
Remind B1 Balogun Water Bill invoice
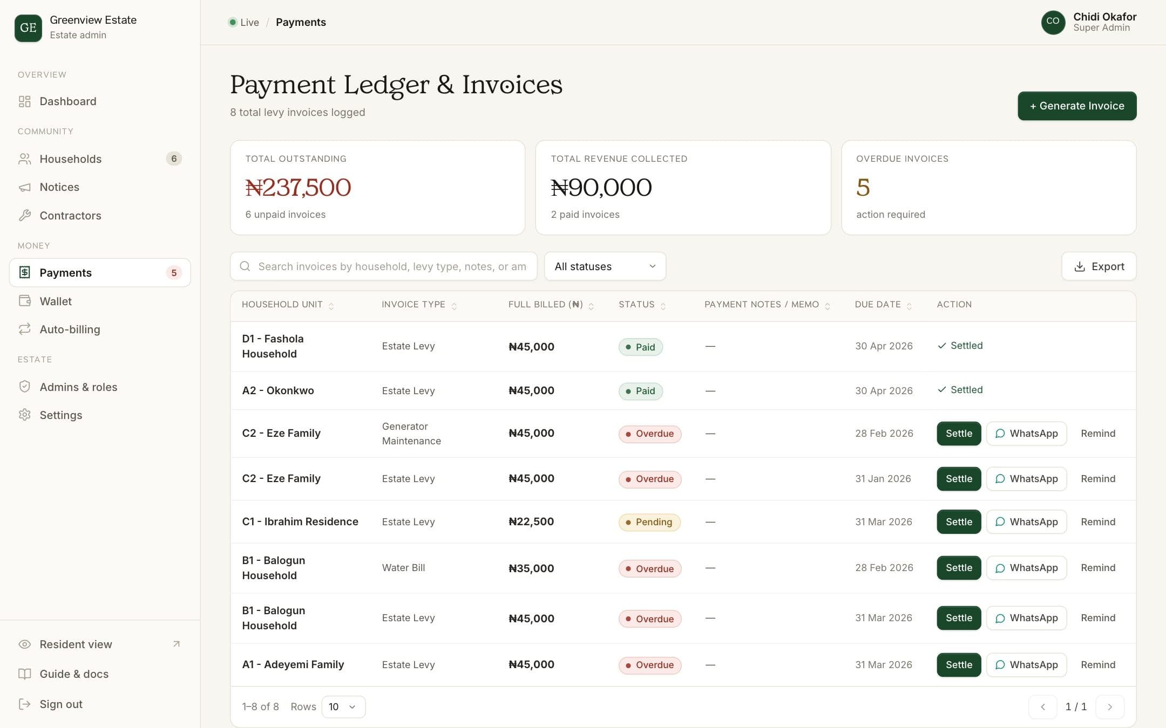(x=1098, y=568)
